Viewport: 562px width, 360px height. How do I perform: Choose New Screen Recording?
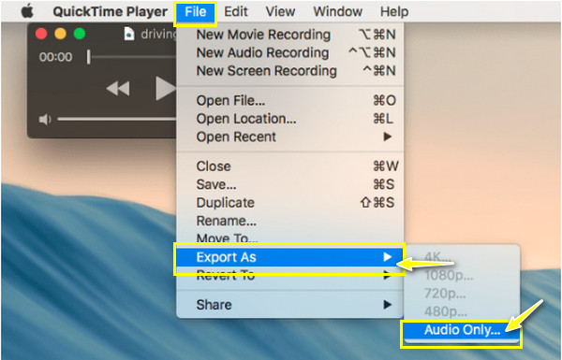(x=290, y=71)
